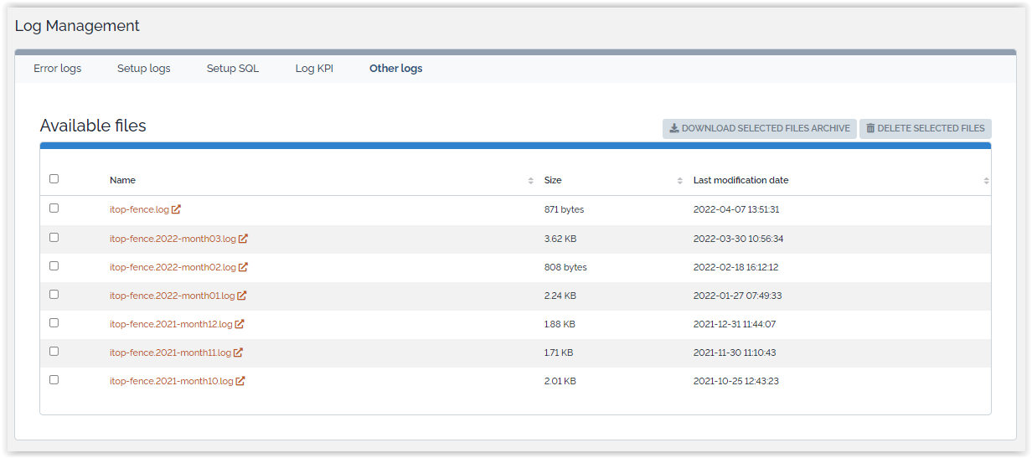Select checkbox for itop-fence.2022-month02.log
Viewport: 1032px width, 458px height.
coord(54,265)
